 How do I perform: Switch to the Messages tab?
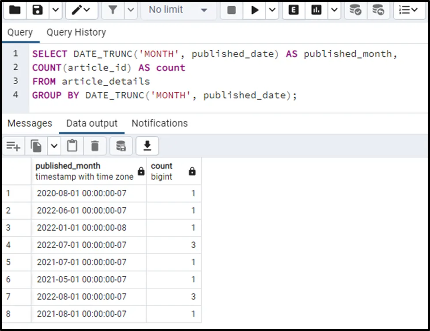(30, 123)
